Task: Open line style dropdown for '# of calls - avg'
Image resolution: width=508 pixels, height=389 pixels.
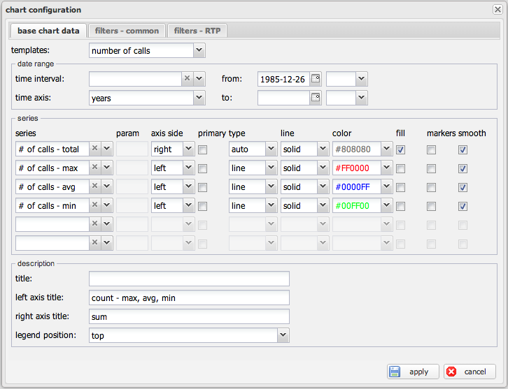Action: click(323, 186)
